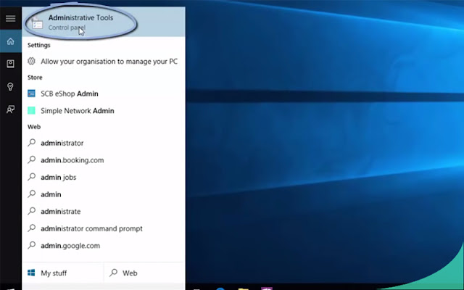
Task: Search web for administrator command prompt
Action: click(104, 229)
